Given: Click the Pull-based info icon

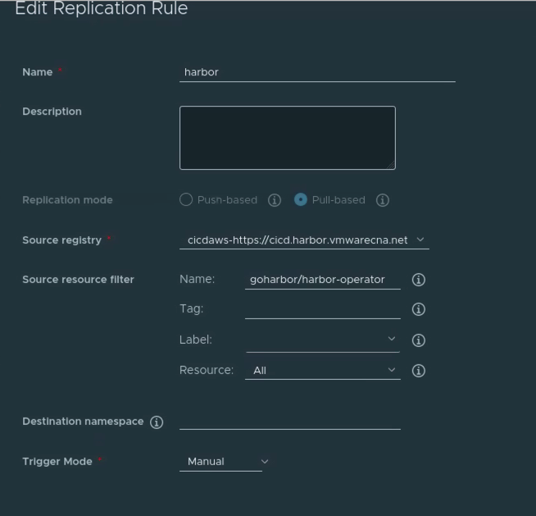Looking at the screenshot, I should point(382,200).
